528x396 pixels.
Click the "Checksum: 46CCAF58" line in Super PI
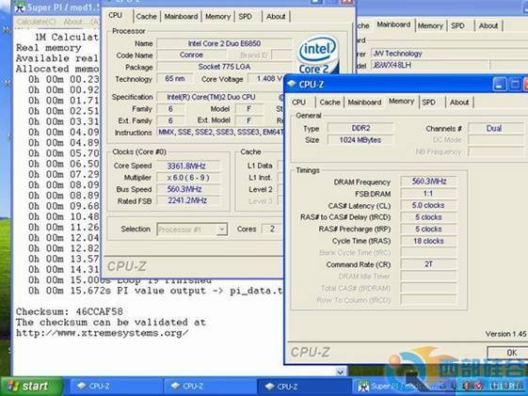point(70,311)
